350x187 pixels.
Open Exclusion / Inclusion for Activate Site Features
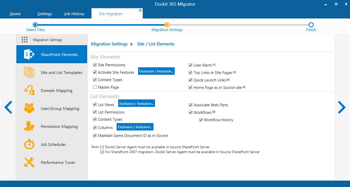[156, 71]
